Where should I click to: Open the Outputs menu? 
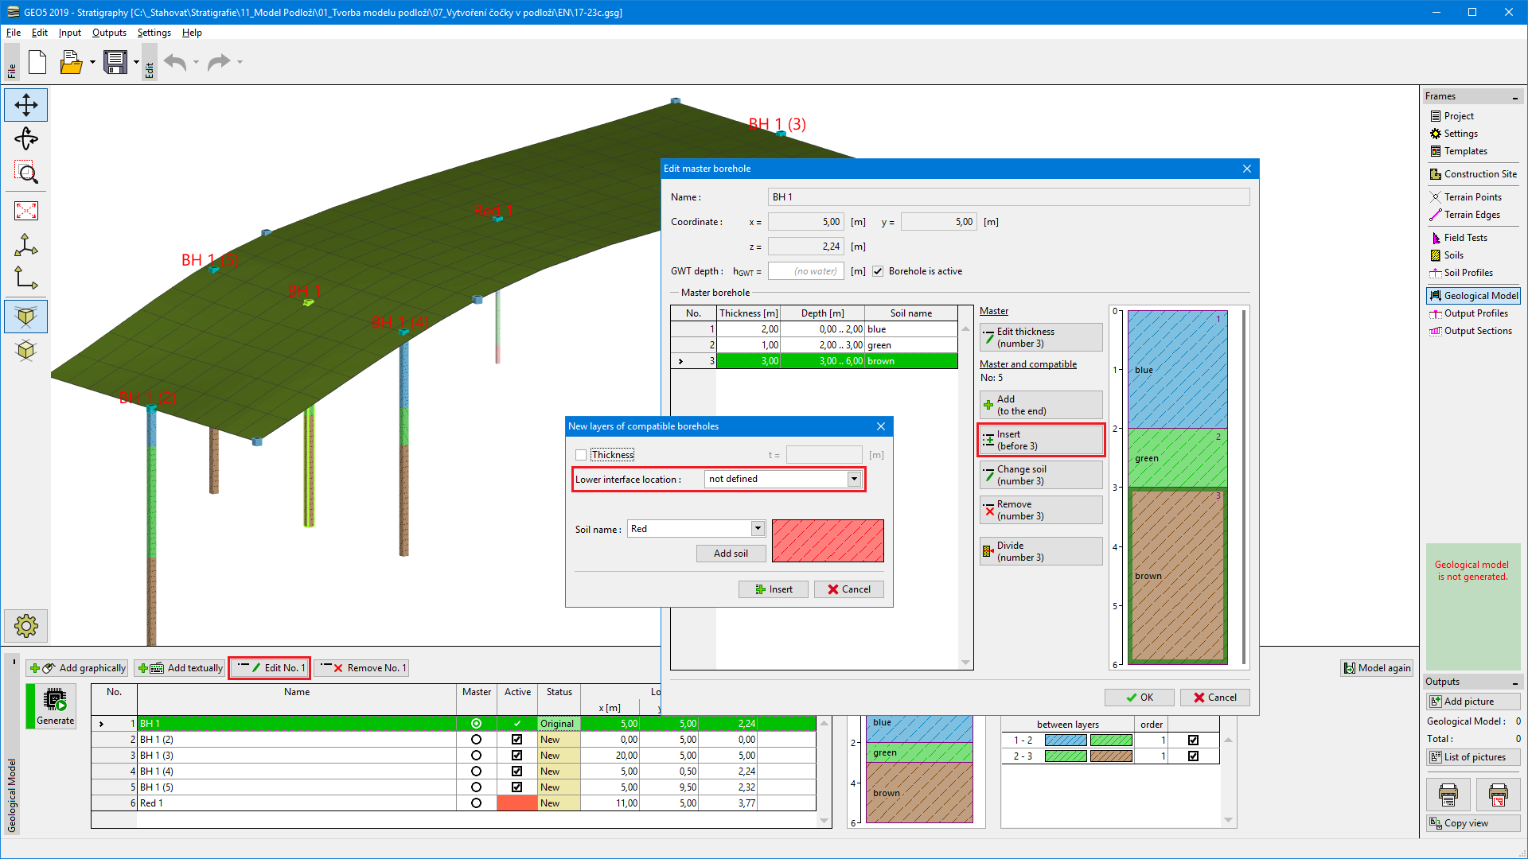(109, 33)
